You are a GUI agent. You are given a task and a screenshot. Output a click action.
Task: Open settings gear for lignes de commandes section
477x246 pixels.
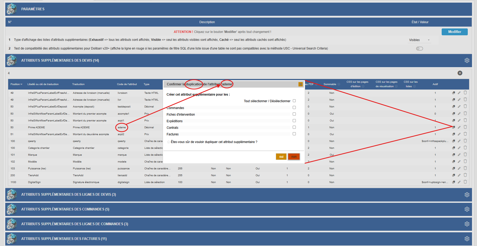coord(467,224)
